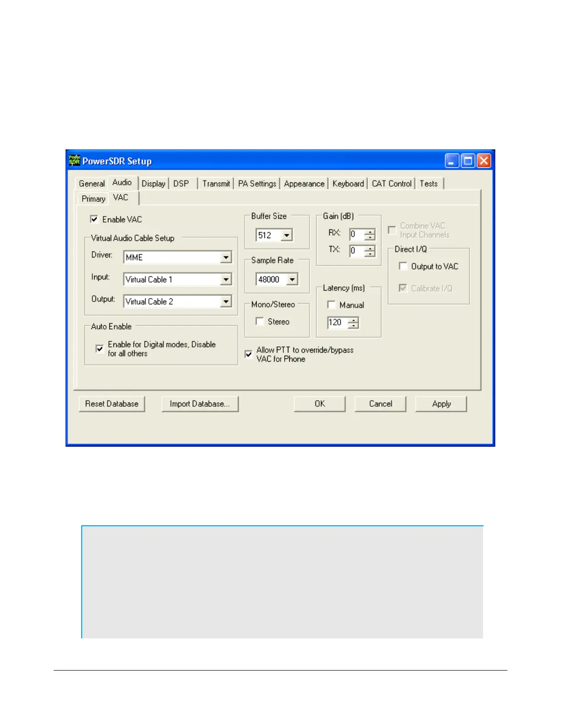The height and width of the screenshot is (728, 562).
Task: Go to the Transmit tab
Action: pyautogui.click(x=216, y=183)
